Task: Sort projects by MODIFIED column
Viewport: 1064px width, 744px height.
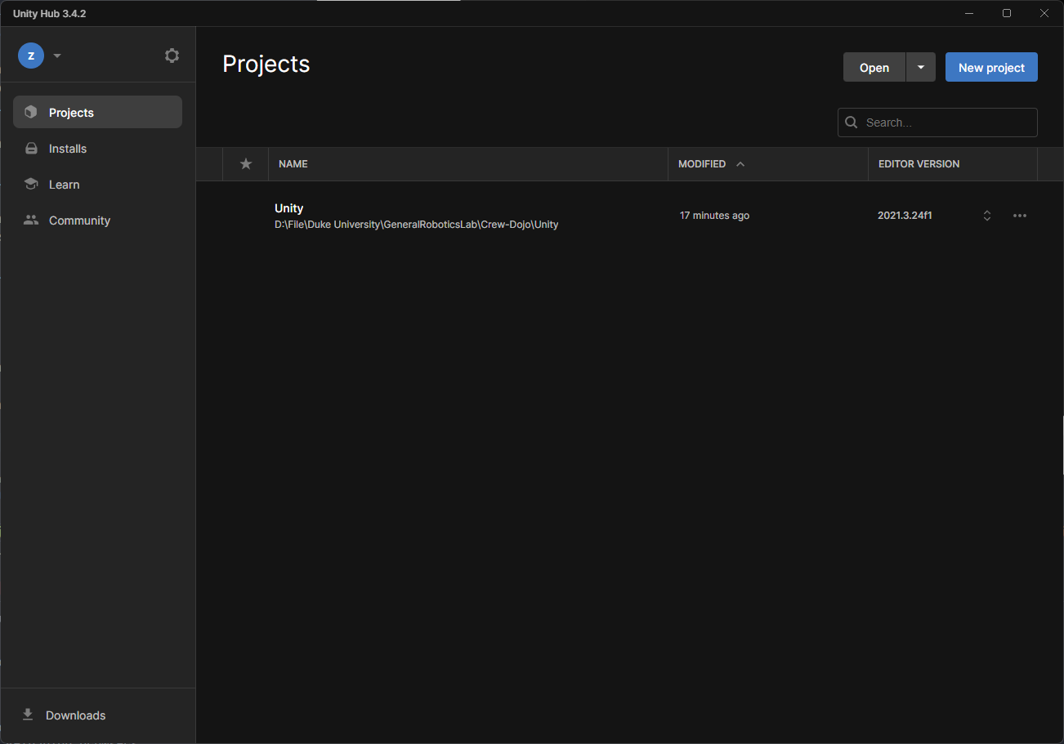Action: 702,164
